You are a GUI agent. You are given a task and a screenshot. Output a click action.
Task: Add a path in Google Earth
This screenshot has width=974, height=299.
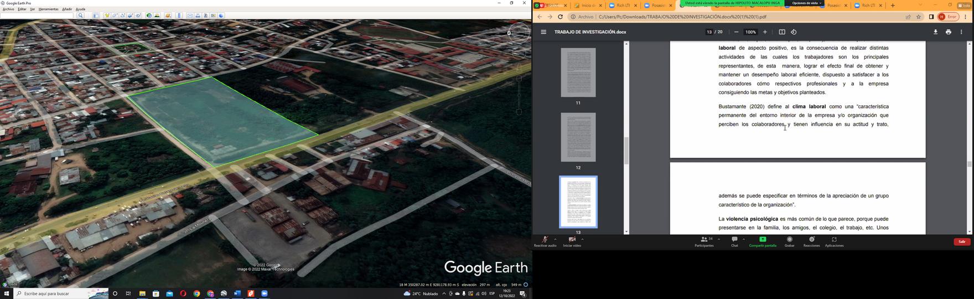pyautogui.click(x=122, y=16)
